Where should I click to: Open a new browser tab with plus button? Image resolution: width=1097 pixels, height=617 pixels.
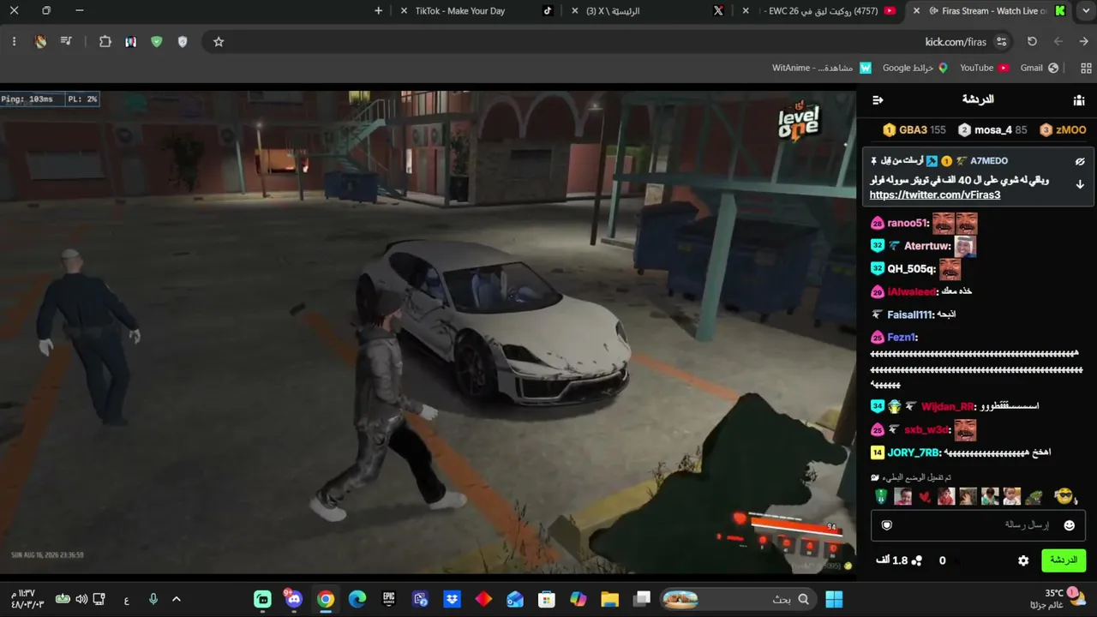(x=379, y=11)
